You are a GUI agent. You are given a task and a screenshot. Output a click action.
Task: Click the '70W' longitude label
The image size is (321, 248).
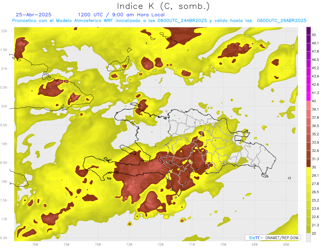[223, 244]
